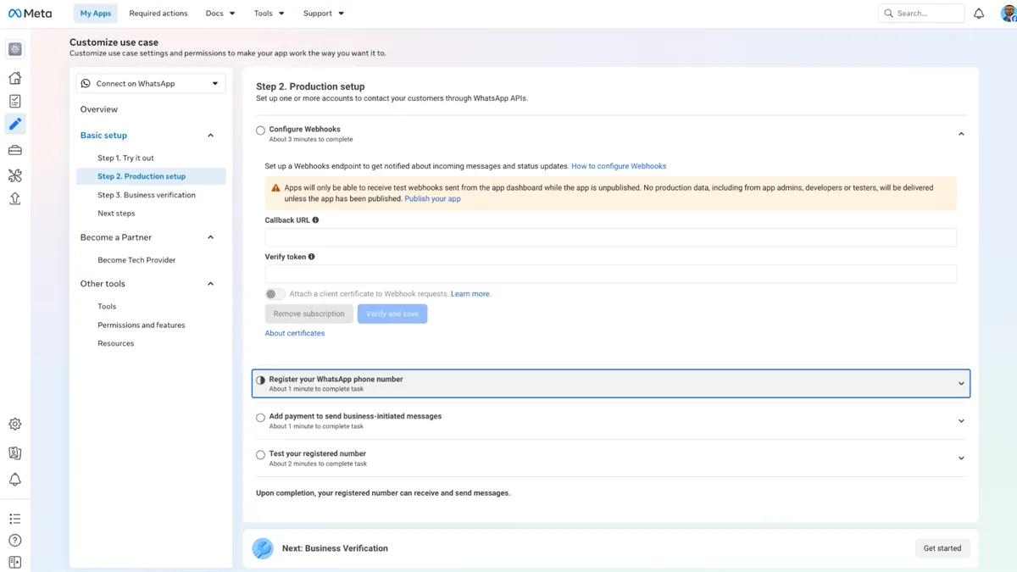Click the Business Verification rocket icon
Screen dimensions: 1017x572
tap(263, 548)
